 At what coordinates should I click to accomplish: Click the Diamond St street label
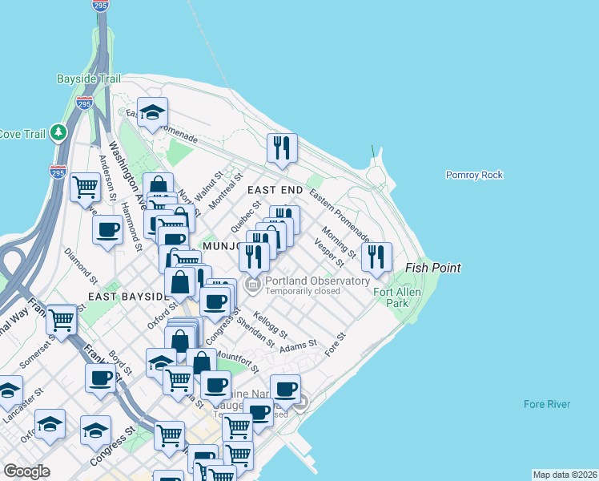click(x=81, y=266)
